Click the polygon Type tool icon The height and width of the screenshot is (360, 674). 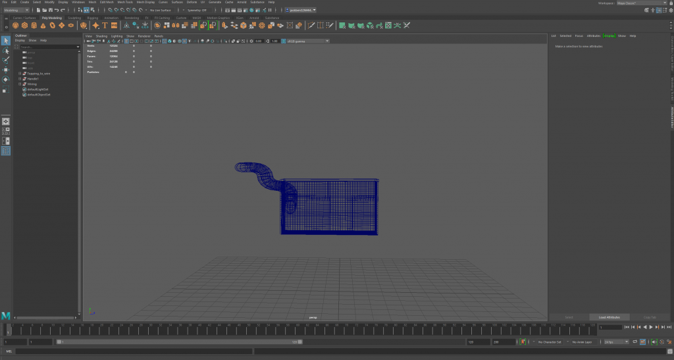click(105, 26)
